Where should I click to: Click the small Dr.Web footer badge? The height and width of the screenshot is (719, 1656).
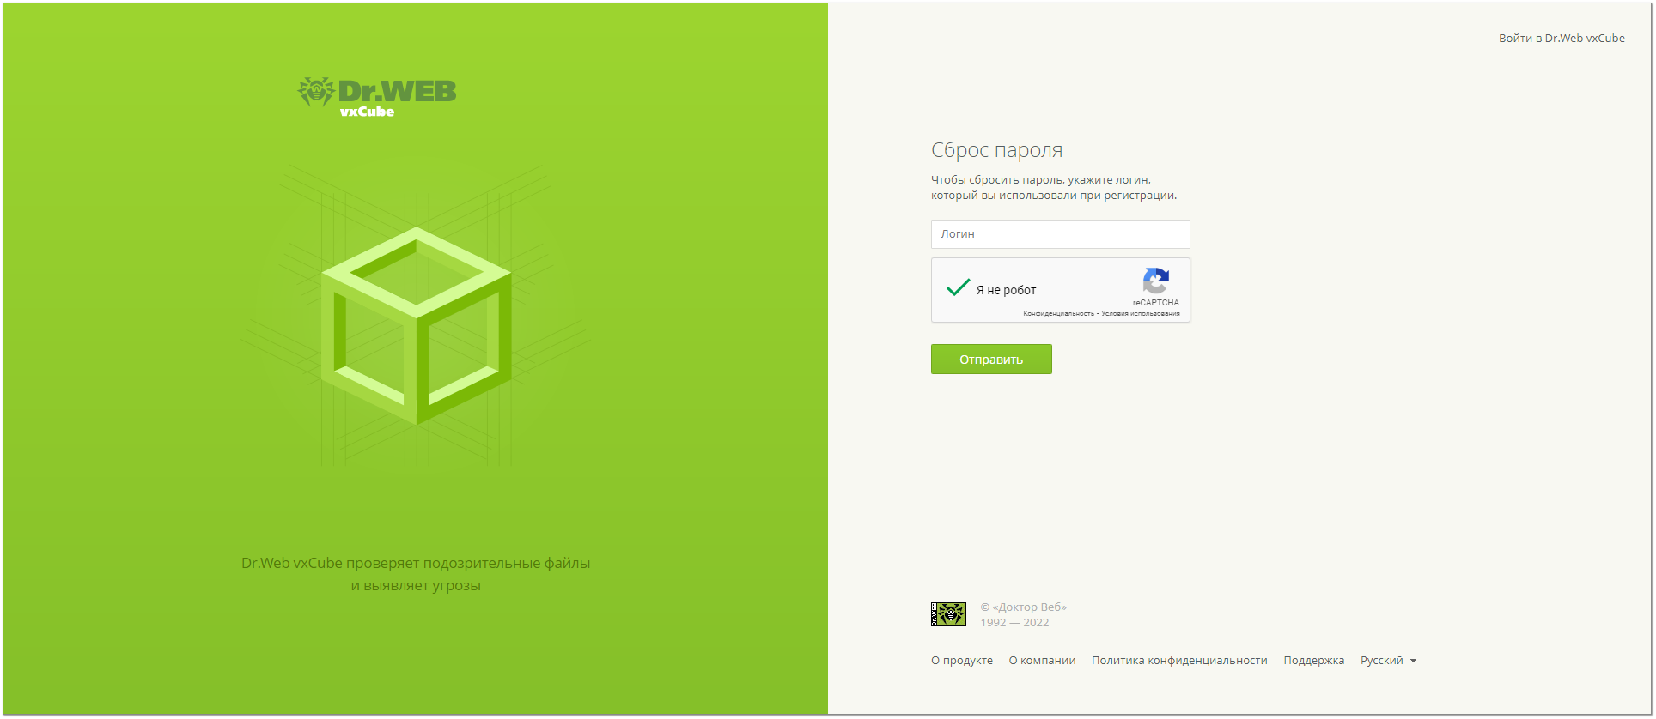(x=948, y=614)
